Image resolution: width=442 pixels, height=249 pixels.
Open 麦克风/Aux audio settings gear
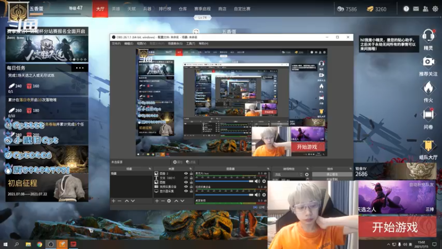[x=264, y=181]
